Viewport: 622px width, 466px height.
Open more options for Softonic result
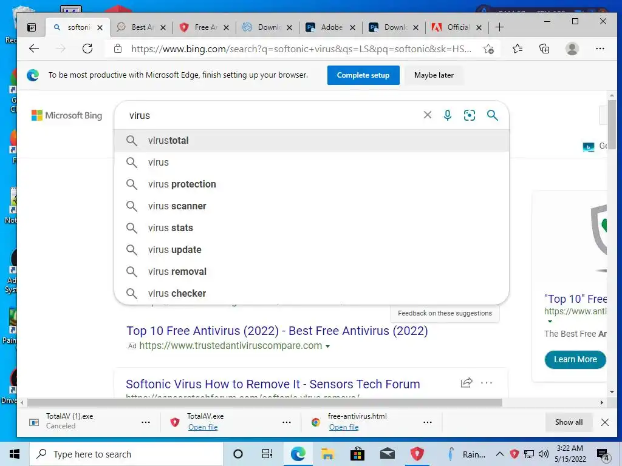click(x=487, y=383)
